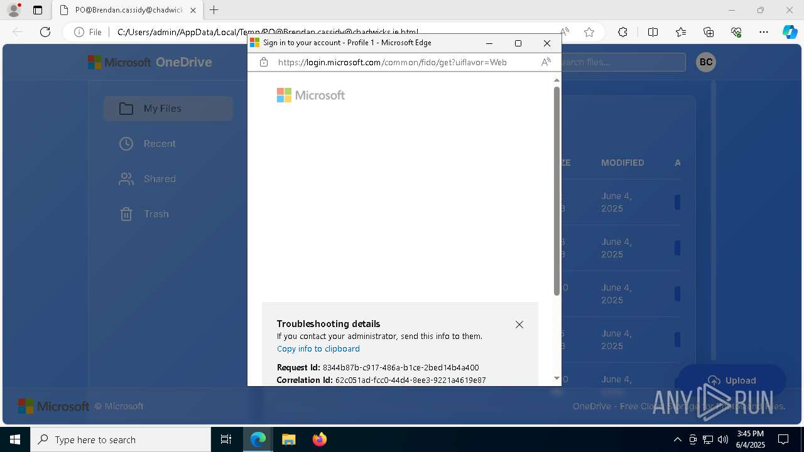Open Settings and more ellipsis menu
804x452 pixels.
(764, 32)
